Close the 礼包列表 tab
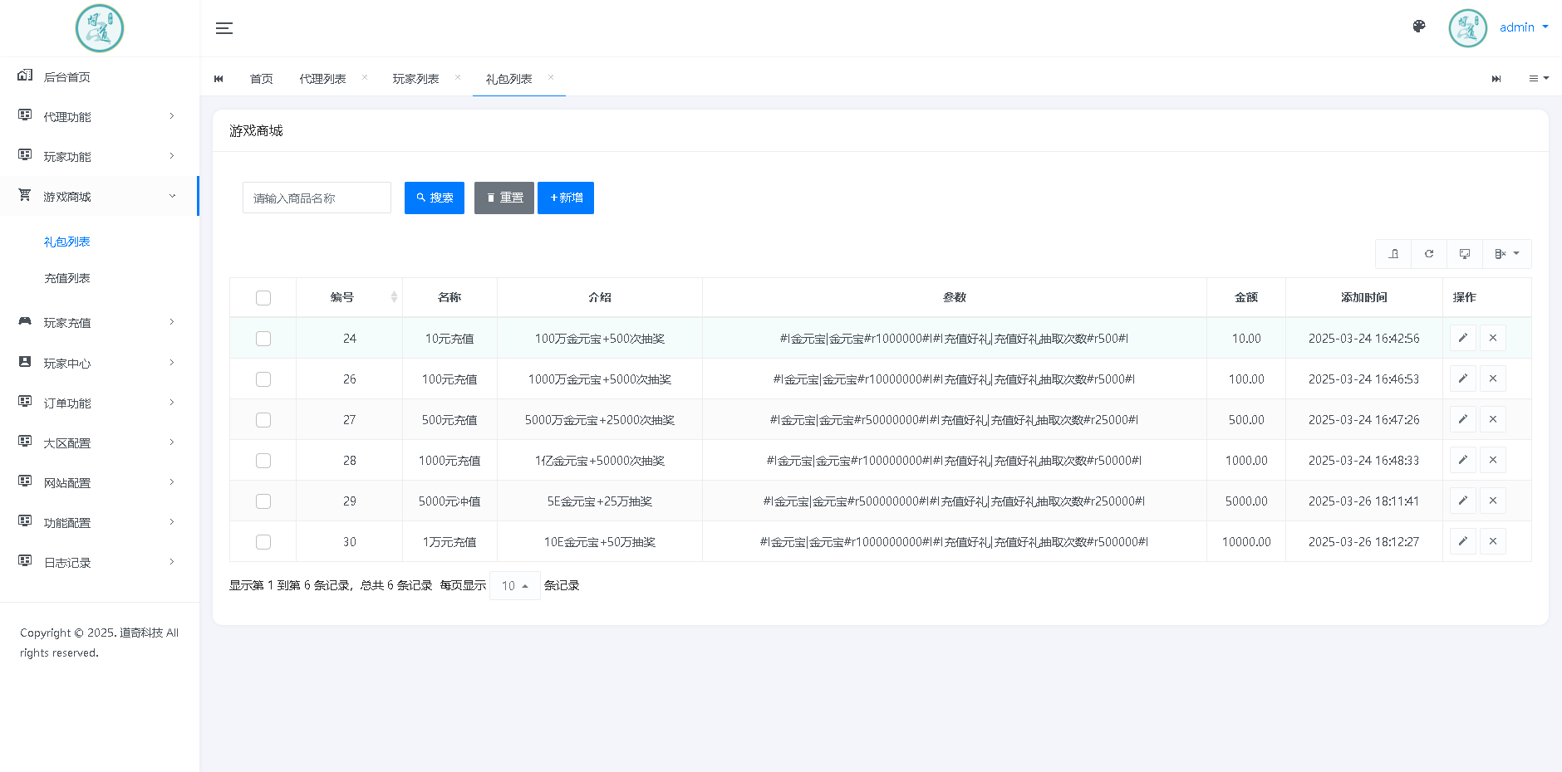1562x772 pixels. click(551, 77)
